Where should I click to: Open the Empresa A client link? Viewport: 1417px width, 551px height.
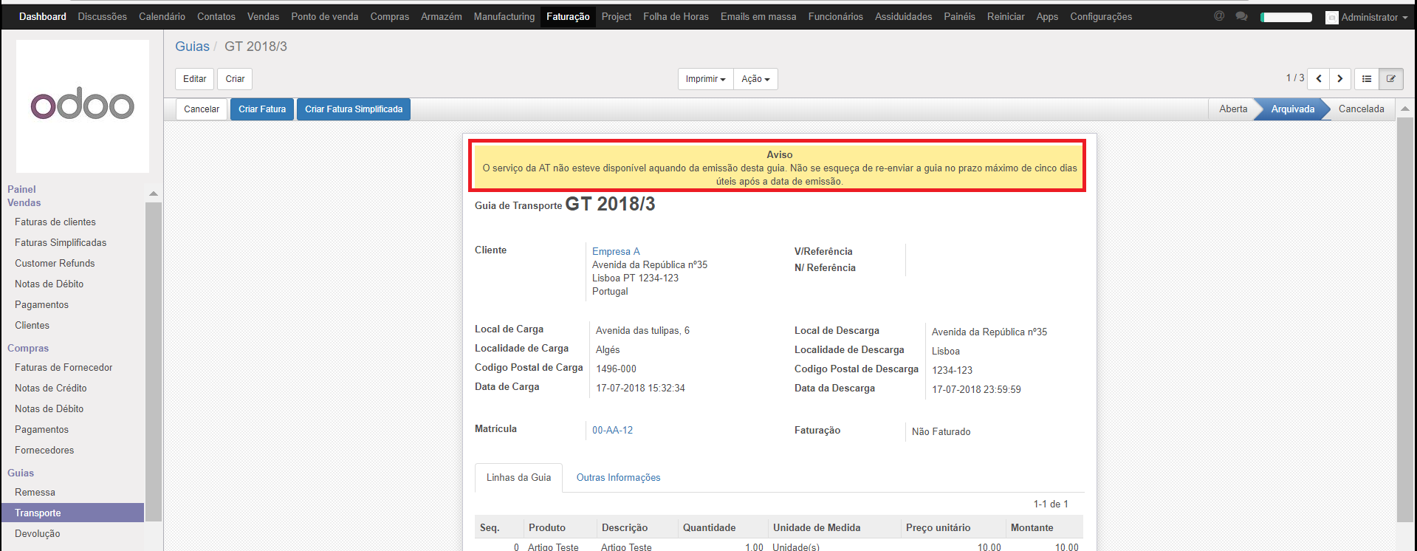[x=616, y=252]
